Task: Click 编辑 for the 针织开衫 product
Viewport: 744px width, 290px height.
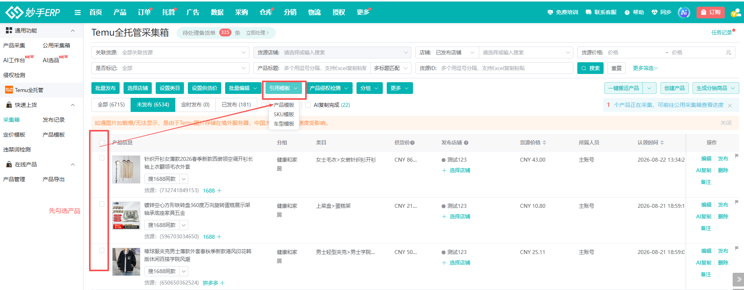Action: click(x=706, y=159)
